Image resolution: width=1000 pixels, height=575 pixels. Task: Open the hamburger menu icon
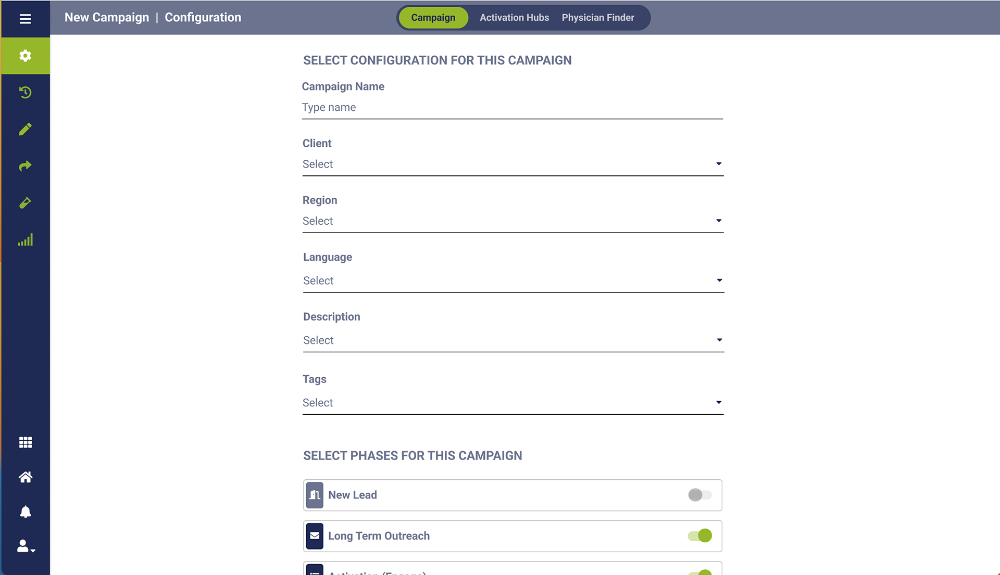click(25, 19)
